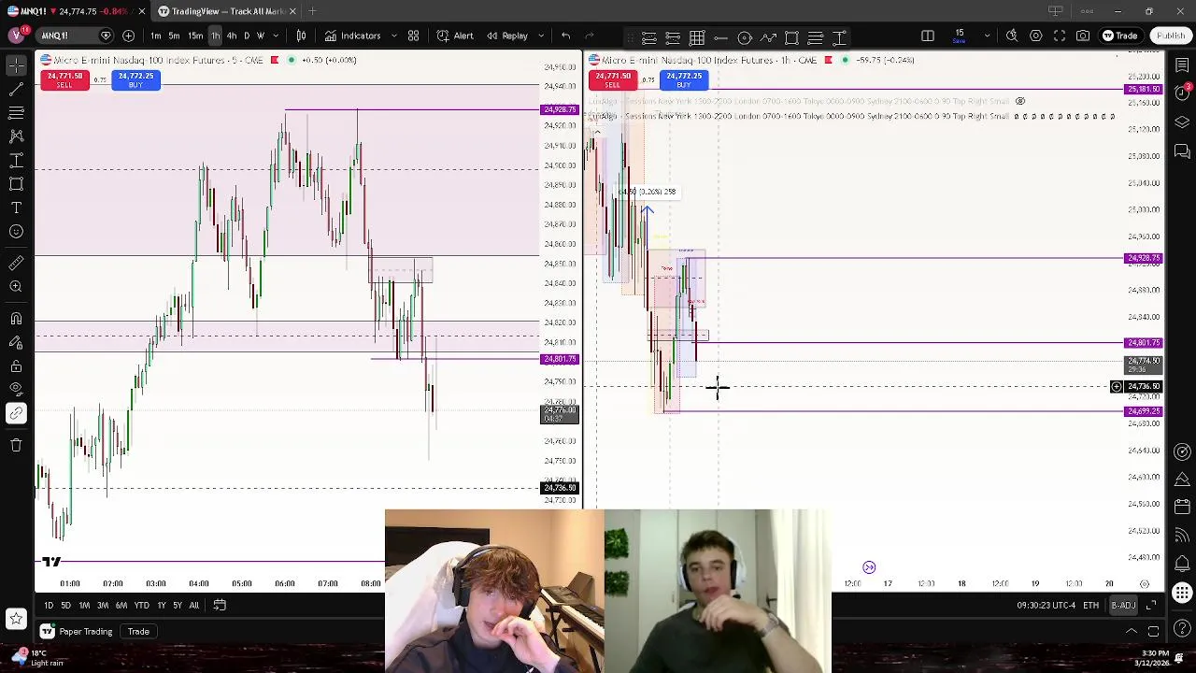
Task: Select the daily D timeframe
Action: coord(247,36)
